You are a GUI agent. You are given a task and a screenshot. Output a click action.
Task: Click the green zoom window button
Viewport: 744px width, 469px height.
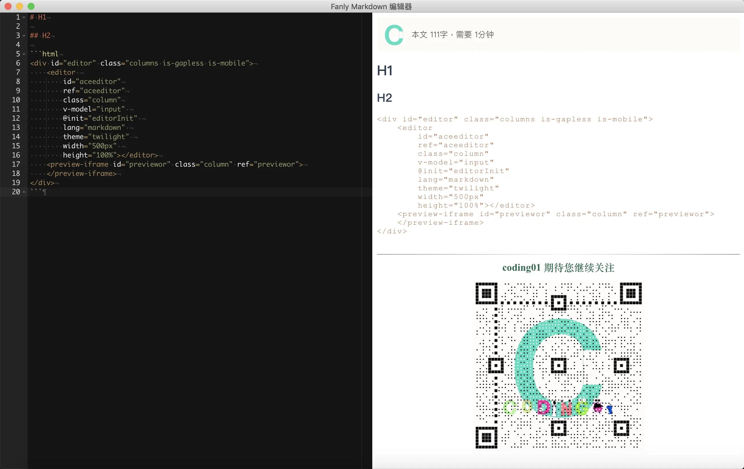31,6
